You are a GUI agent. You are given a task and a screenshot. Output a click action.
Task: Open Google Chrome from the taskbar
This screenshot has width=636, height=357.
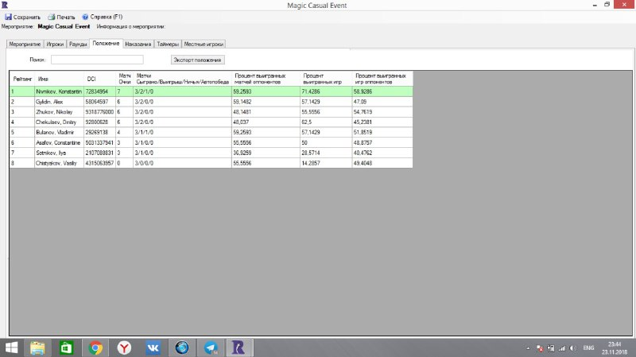pos(95,347)
